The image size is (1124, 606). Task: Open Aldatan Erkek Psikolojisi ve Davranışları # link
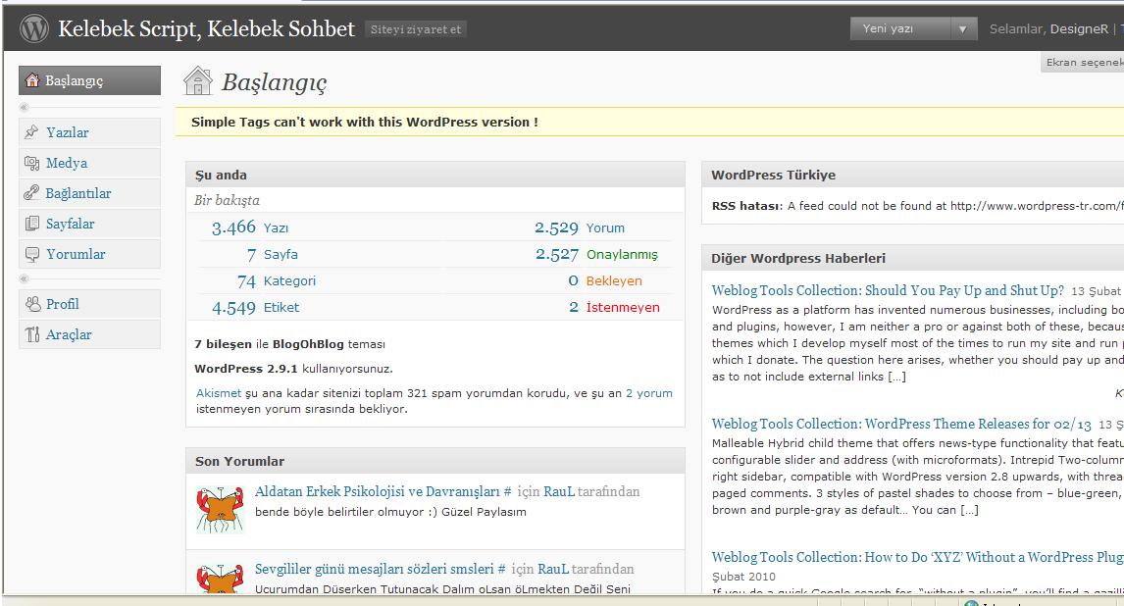coord(383,491)
